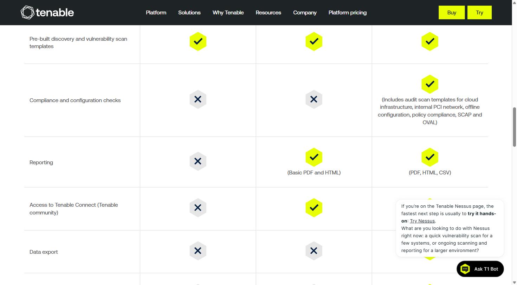Click '(PDF, HTML, CSV)' text

(430, 173)
